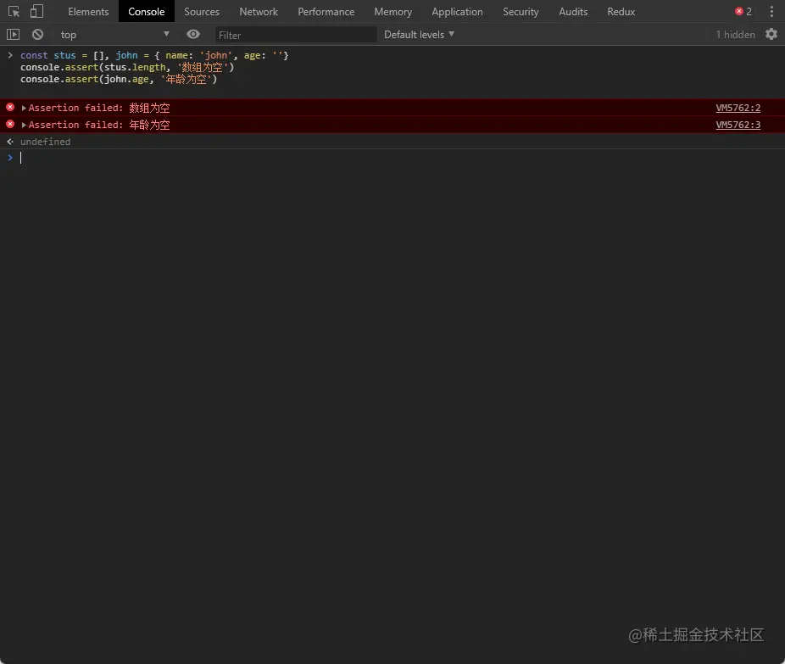Activate the inspect element picker icon

coord(14,12)
